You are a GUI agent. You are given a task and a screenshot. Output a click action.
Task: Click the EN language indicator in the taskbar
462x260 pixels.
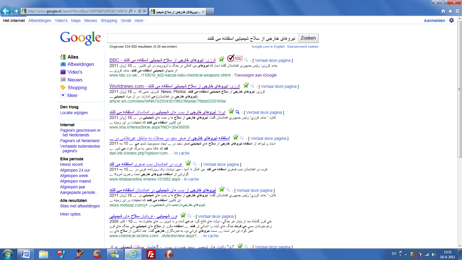394,254
